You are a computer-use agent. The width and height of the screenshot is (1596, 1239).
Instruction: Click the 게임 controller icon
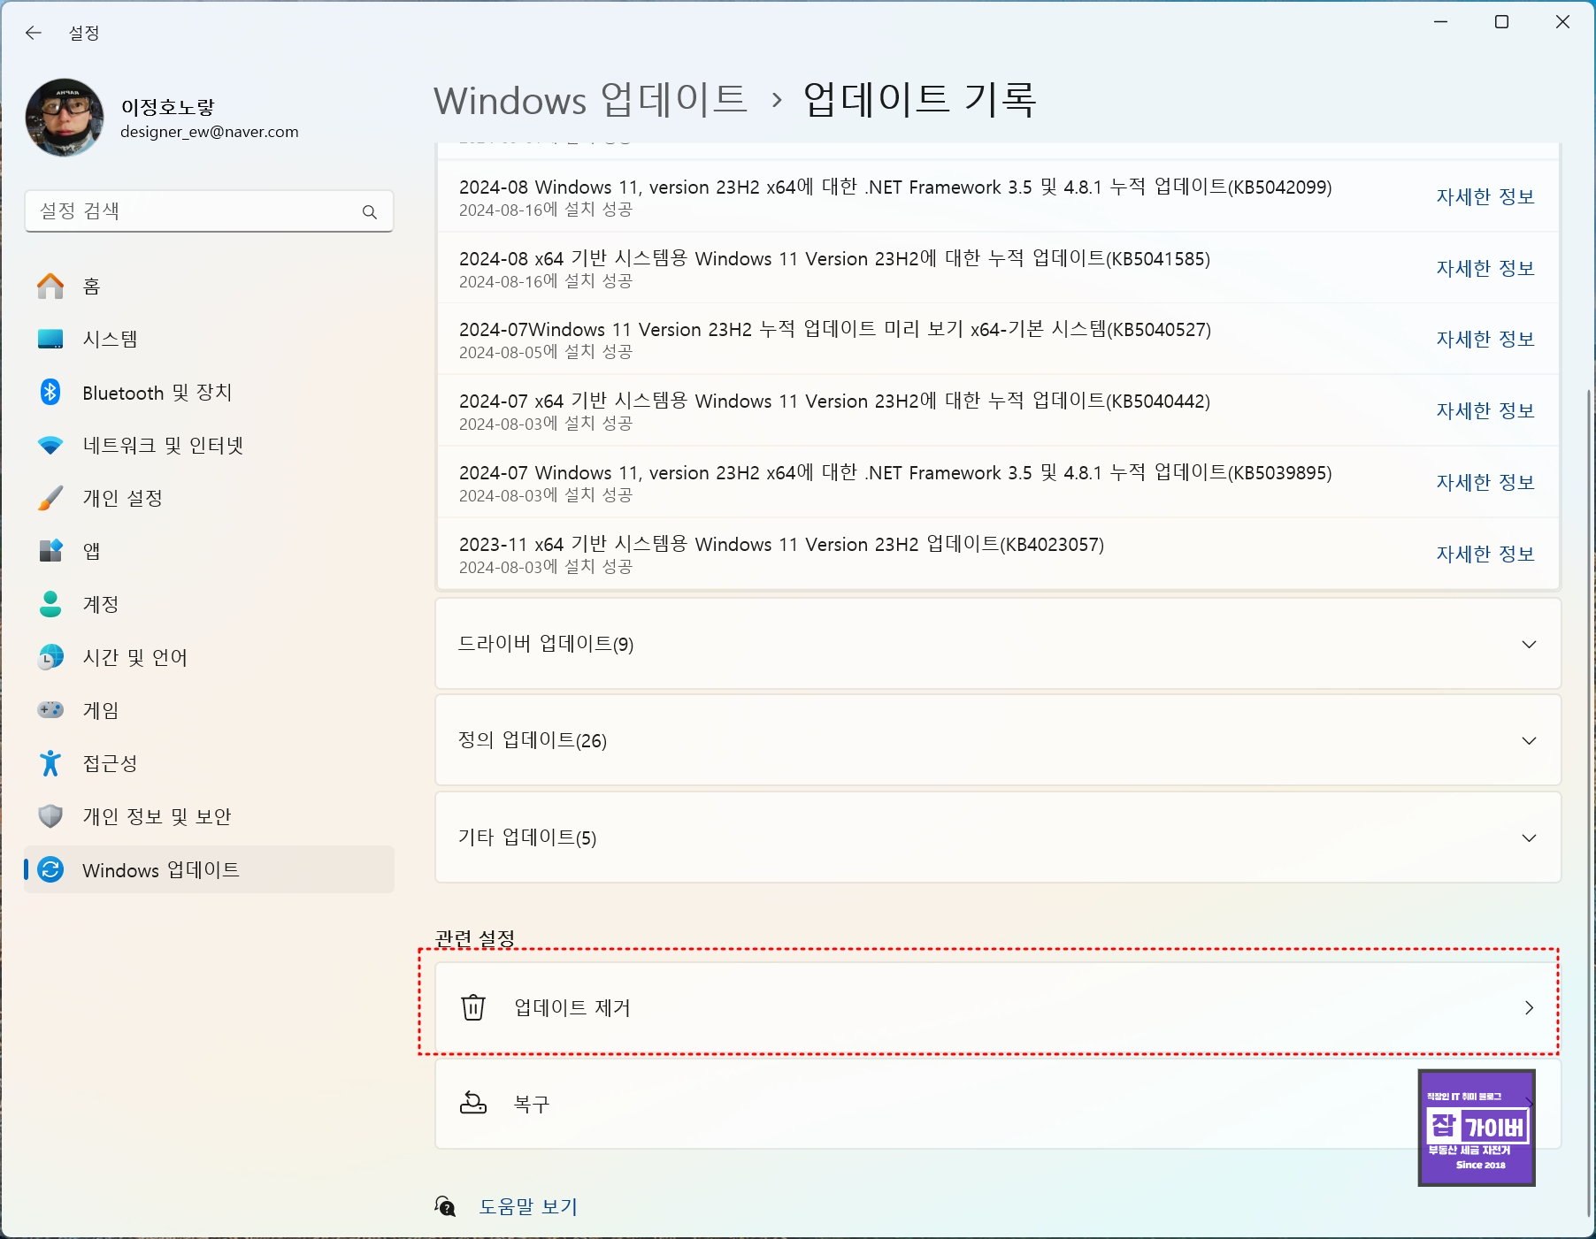[x=50, y=710]
